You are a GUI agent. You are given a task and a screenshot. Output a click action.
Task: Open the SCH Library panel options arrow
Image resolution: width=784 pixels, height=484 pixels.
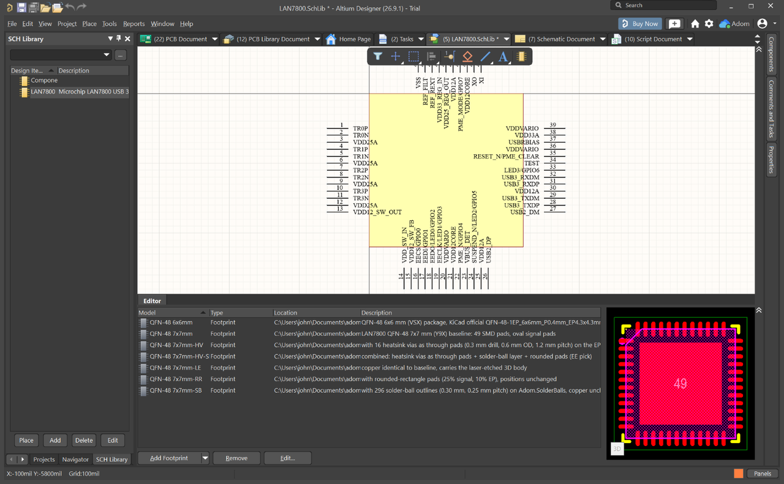(110, 39)
